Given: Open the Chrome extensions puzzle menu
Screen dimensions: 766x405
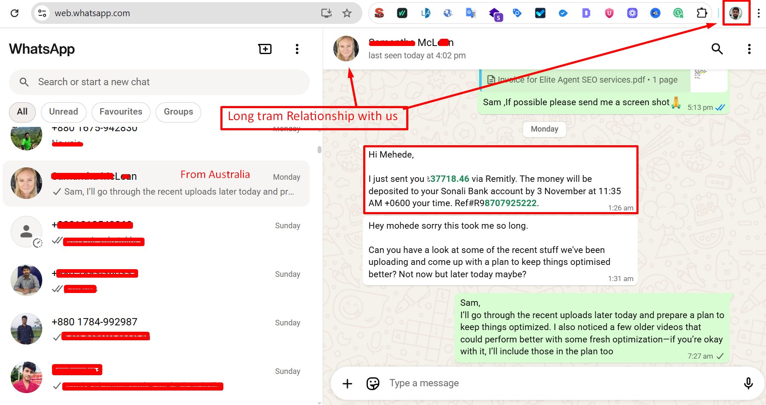Looking at the screenshot, I should [x=702, y=13].
